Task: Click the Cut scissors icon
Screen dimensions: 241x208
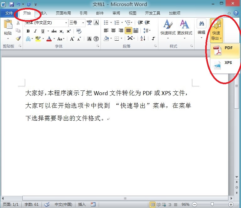Action: (x=18, y=23)
